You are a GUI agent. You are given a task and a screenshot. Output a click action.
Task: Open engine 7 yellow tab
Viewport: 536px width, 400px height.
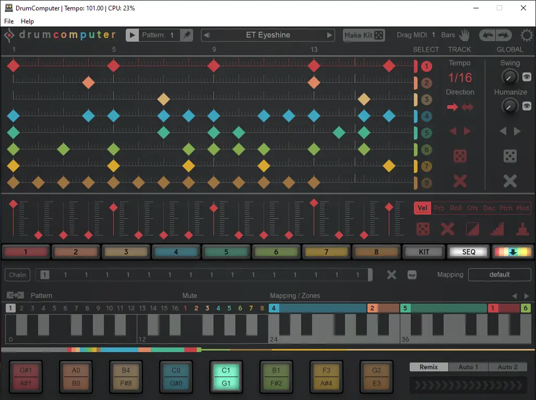coord(327,252)
